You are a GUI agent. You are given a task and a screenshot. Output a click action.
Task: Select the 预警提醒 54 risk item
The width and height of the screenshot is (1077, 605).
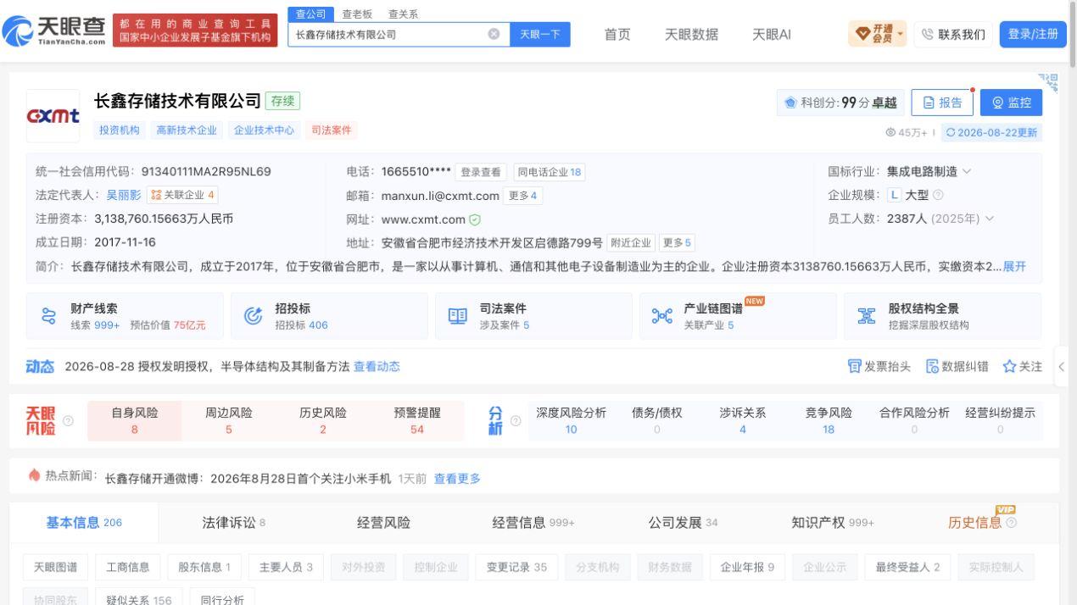[416, 420]
